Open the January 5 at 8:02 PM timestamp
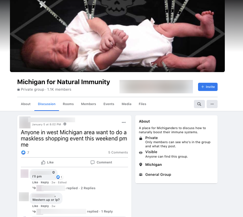This screenshot has width=243, height=217. (46, 124)
